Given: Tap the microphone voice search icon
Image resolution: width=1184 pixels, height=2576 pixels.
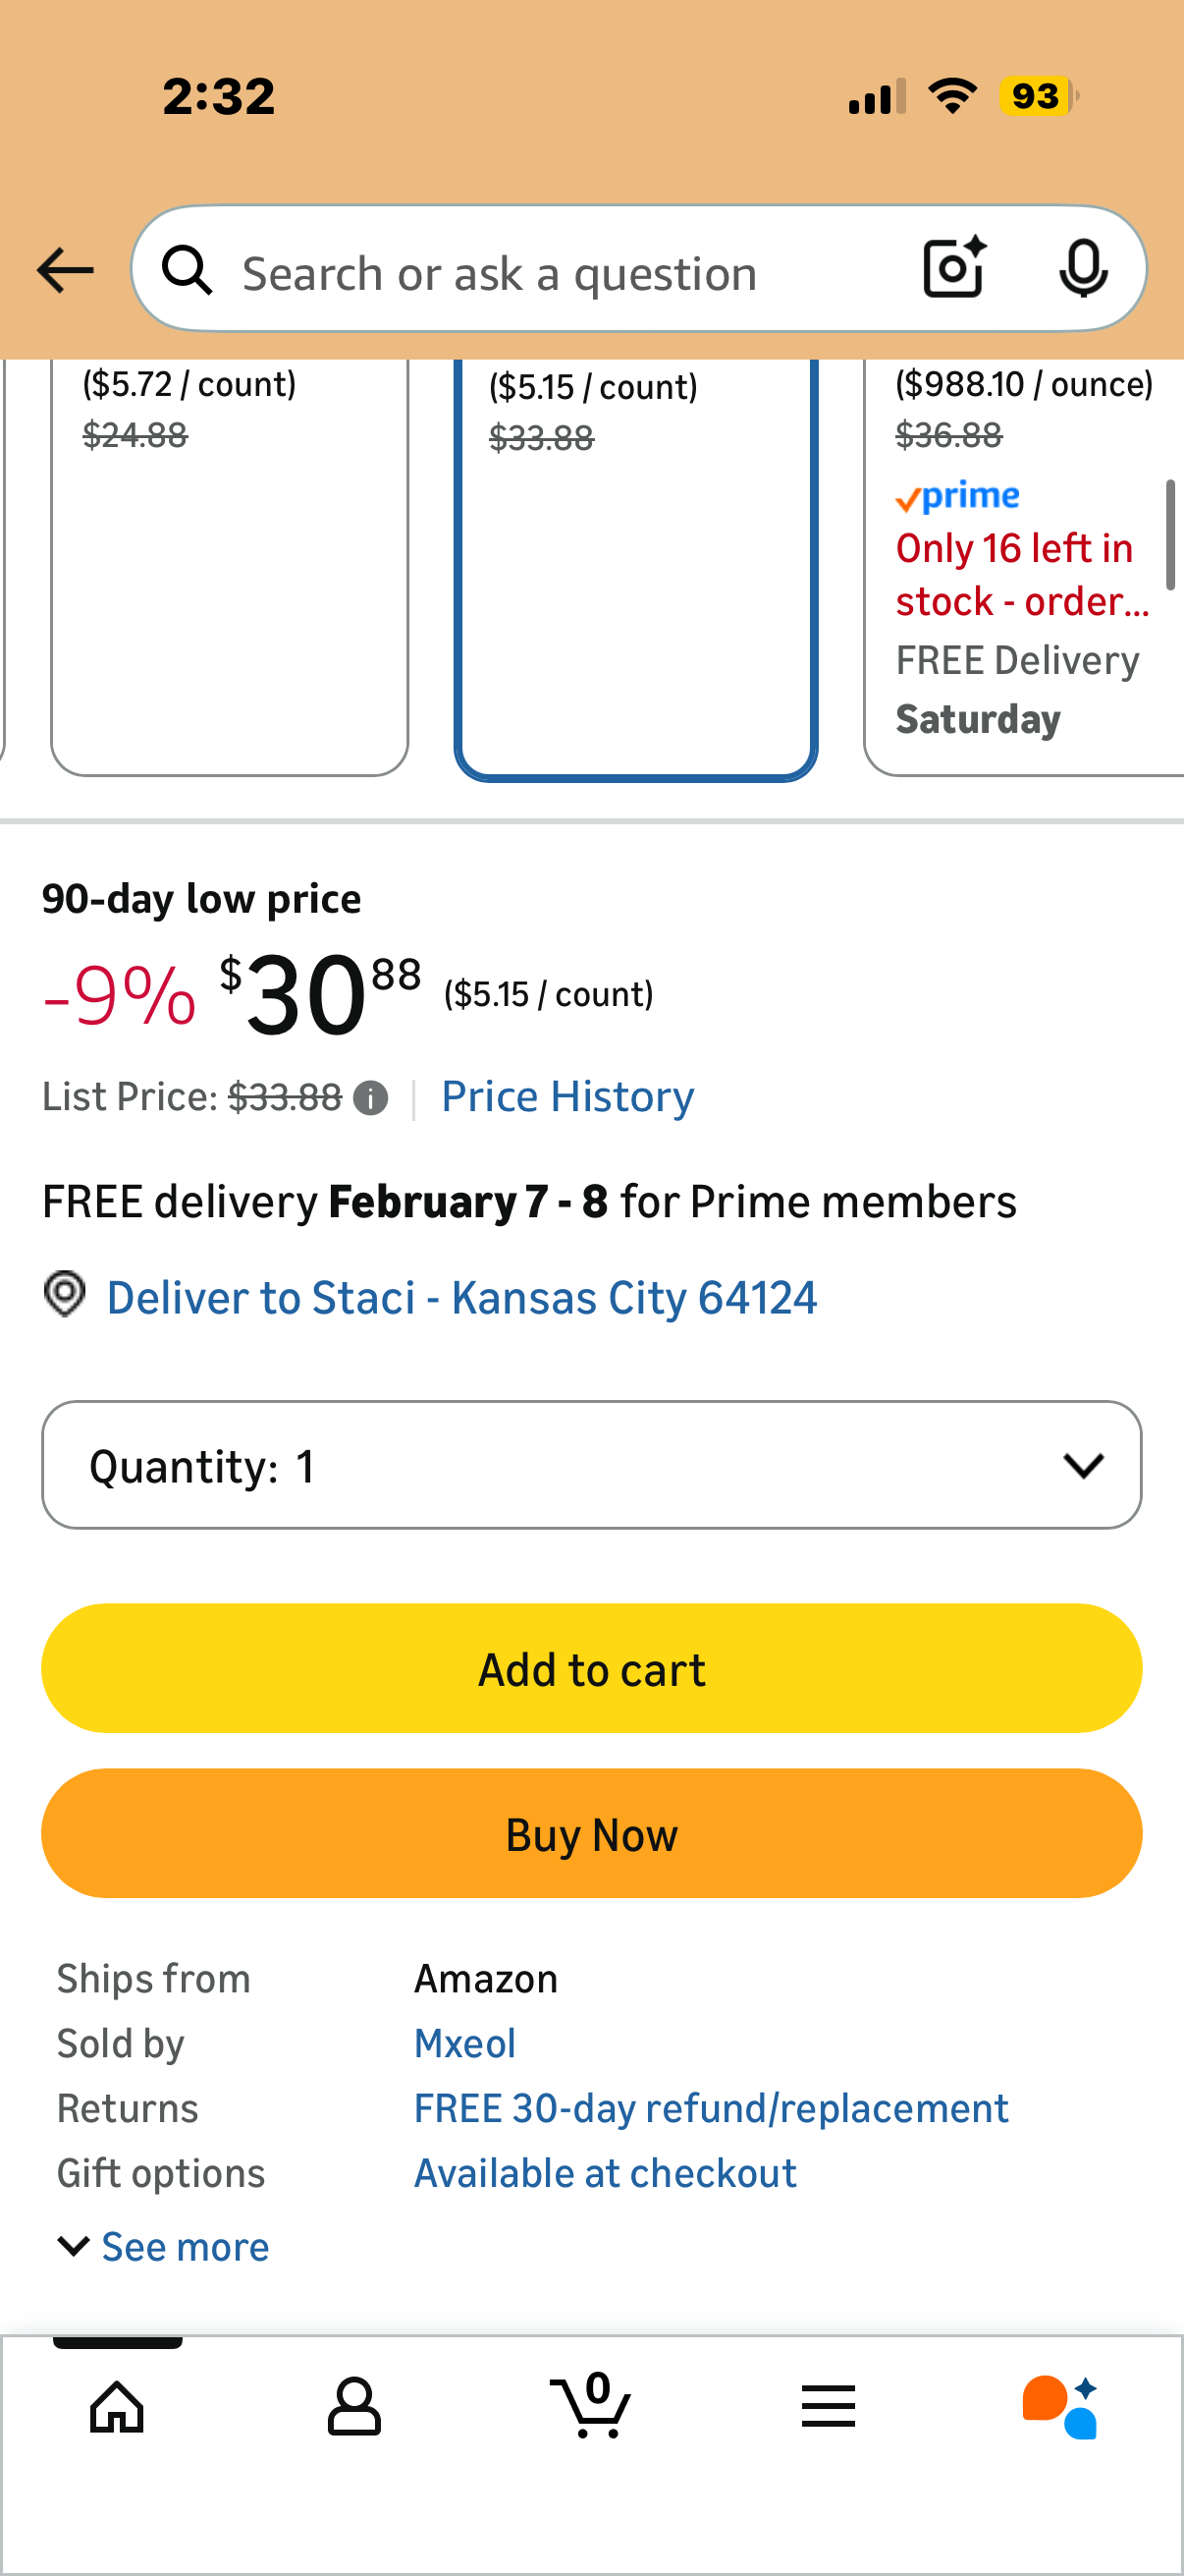Looking at the screenshot, I should (x=1083, y=268).
